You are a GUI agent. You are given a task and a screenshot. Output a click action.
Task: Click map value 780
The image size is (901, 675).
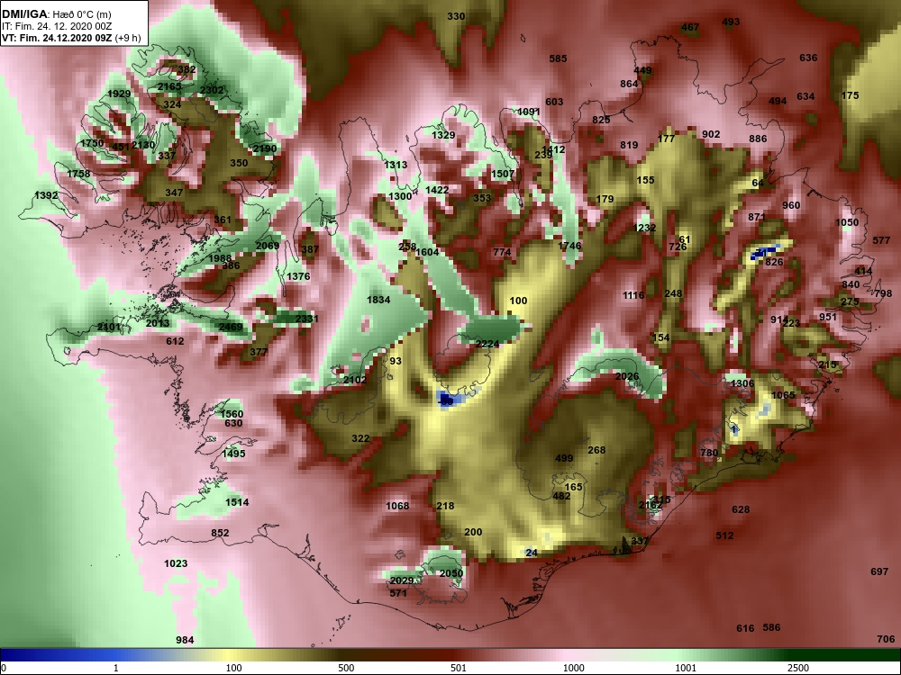click(709, 453)
